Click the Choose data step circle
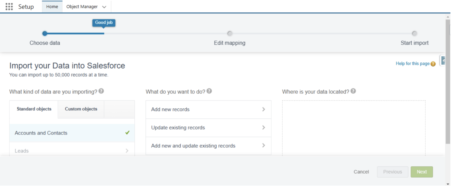The image size is (452, 186). pyautogui.click(x=45, y=33)
